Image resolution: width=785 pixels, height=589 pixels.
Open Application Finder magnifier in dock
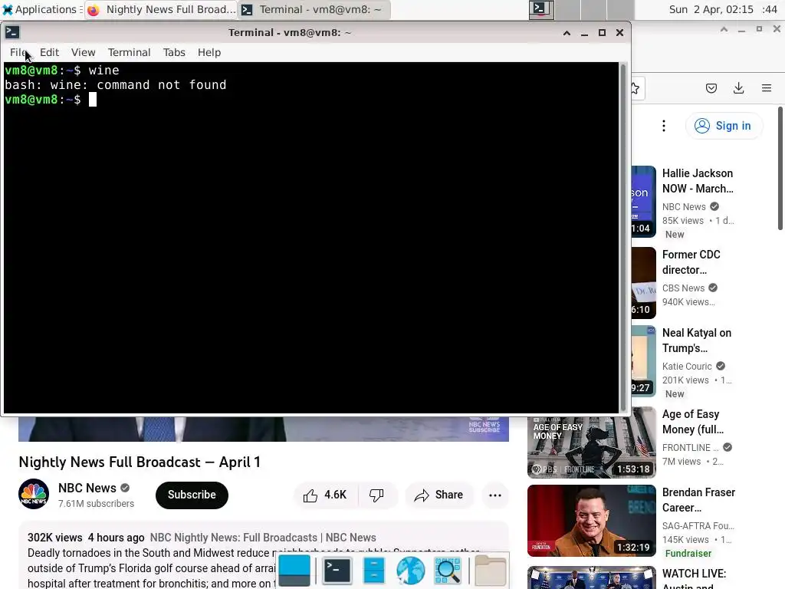pyautogui.click(x=447, y=571)
